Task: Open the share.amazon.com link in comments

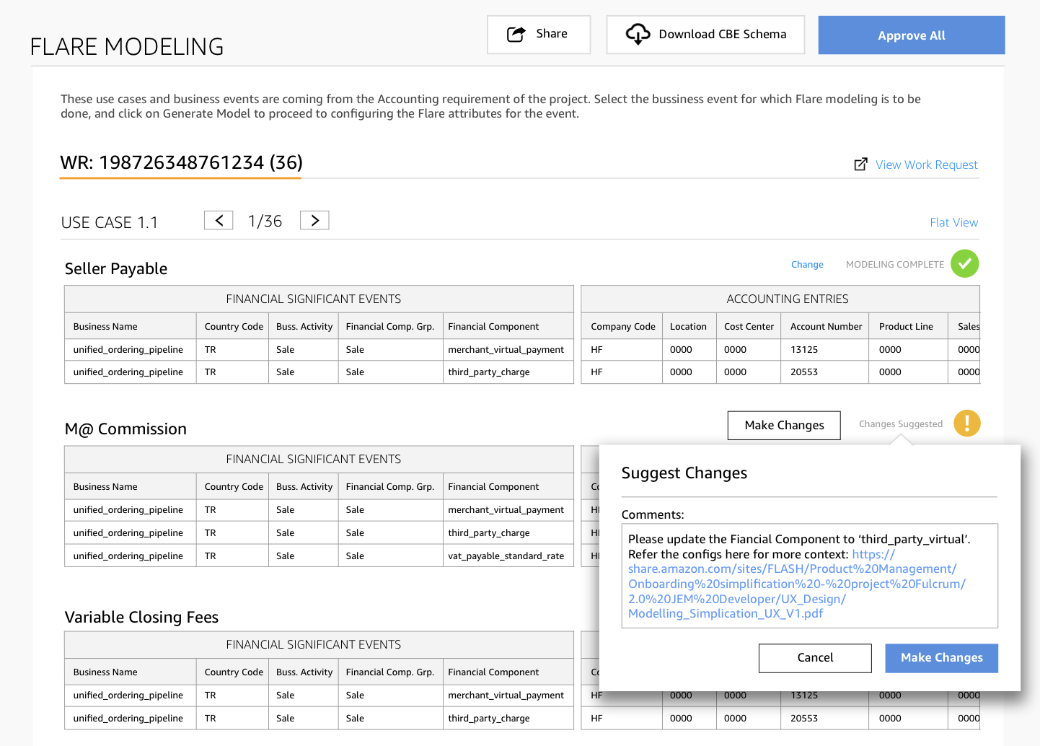Action: (796, 584)
